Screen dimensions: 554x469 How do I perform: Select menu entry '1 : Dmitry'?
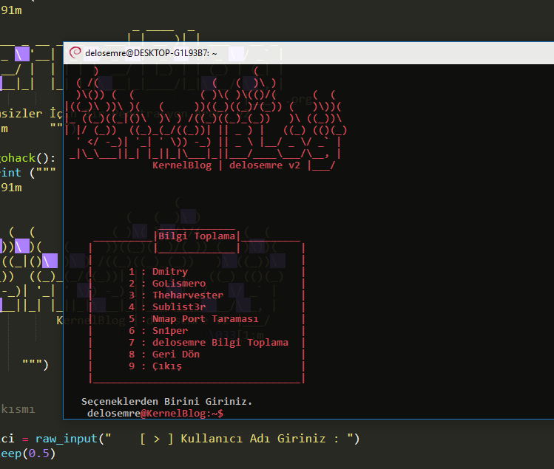point(158,271)
